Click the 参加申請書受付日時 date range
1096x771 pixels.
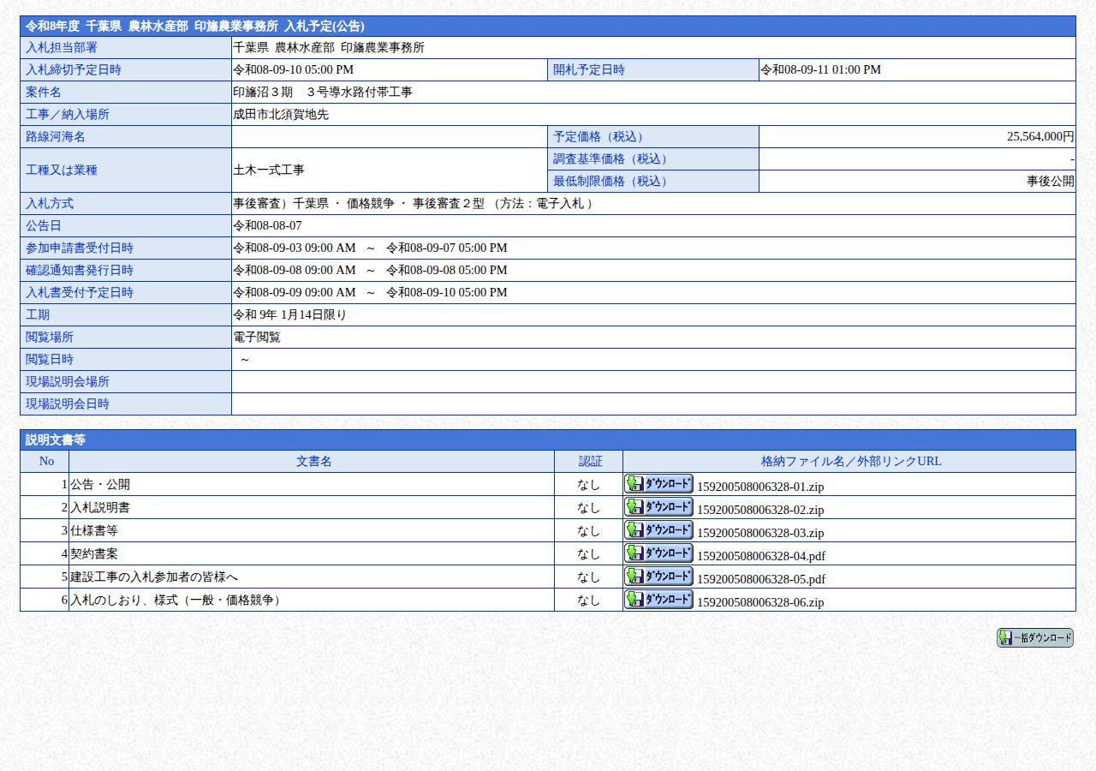click(370, 248)
